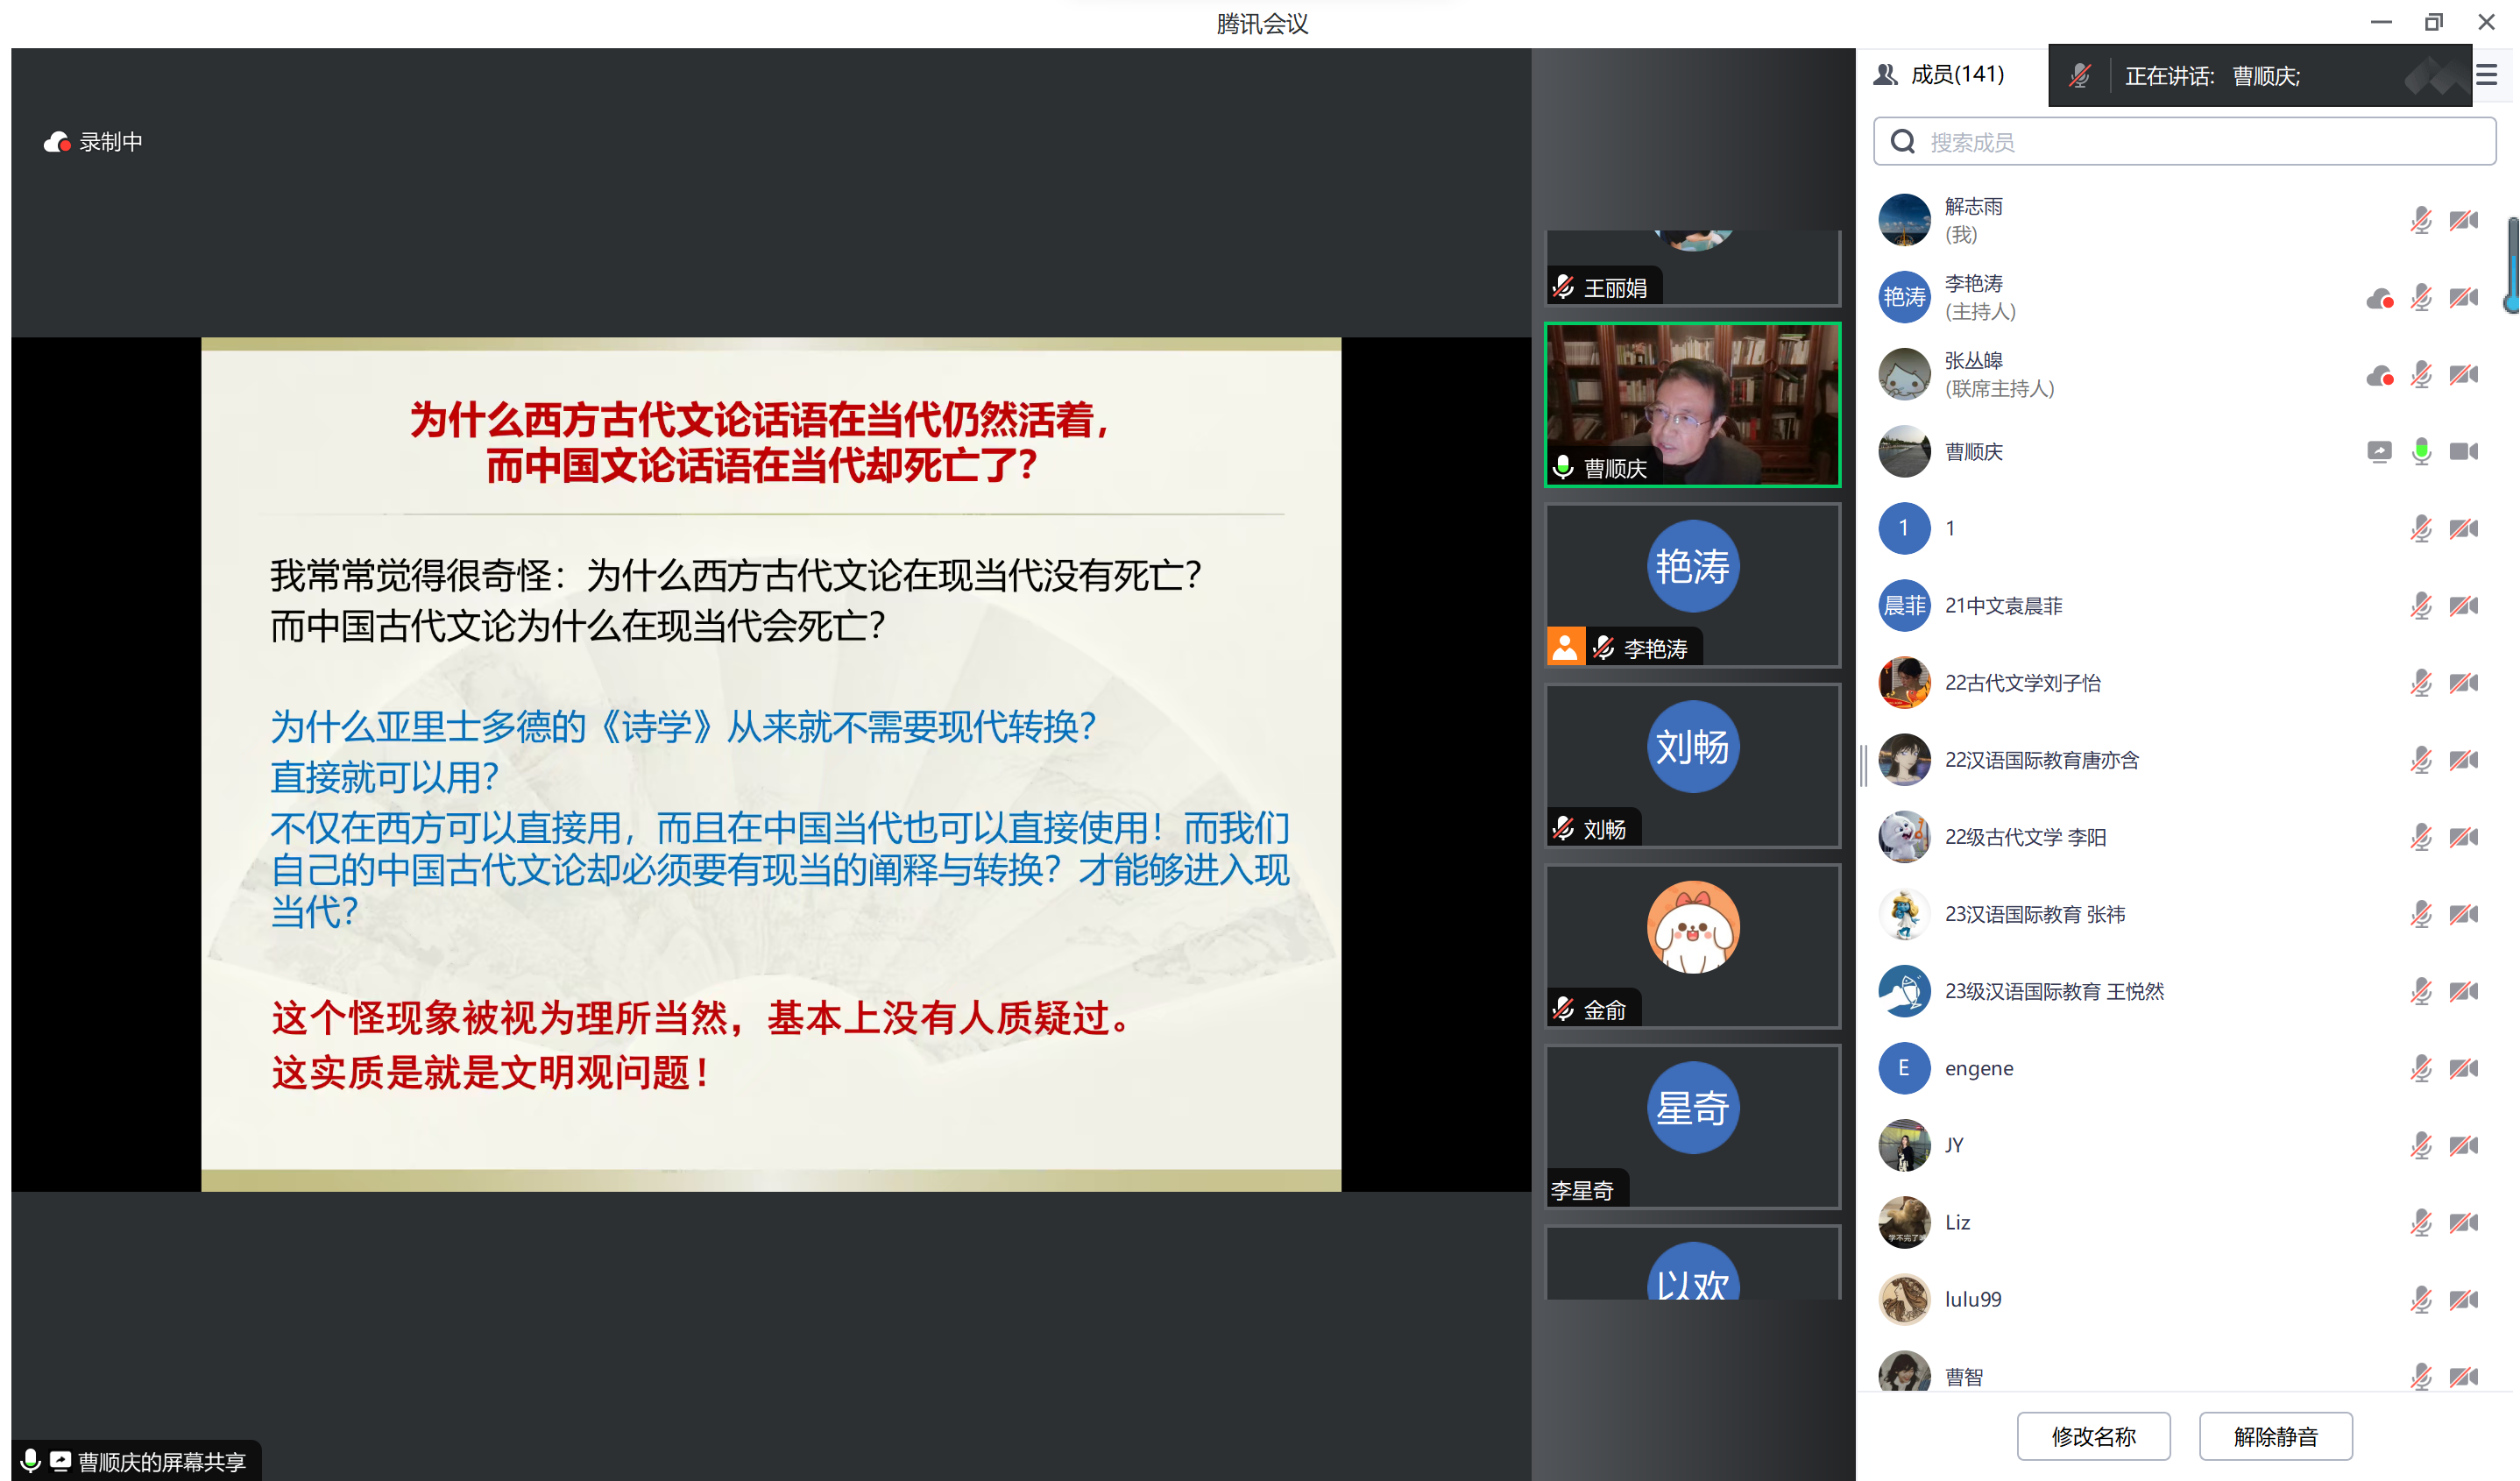Screen dimensions: 2520x1481
Task: Select 曹顺庆's video thumbnail tile
Action: pyautogui.click(x=1692, y=405)
